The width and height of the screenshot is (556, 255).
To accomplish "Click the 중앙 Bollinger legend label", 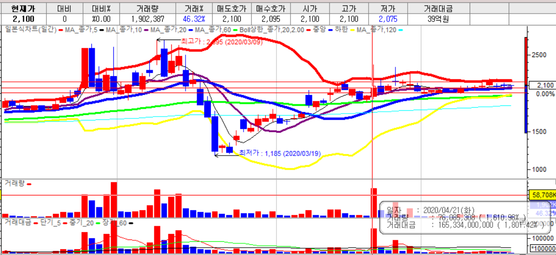I will pos(320,30).
